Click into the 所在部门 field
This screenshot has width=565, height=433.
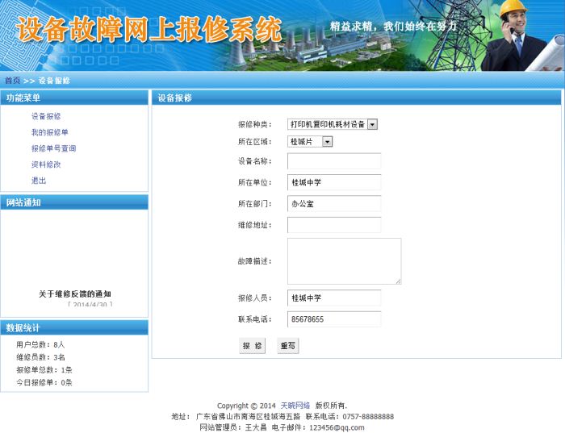coord(333,204)
